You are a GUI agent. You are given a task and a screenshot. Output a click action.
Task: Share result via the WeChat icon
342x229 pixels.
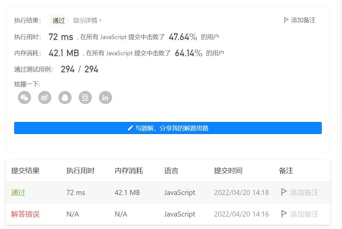click(x=24, y=97)
